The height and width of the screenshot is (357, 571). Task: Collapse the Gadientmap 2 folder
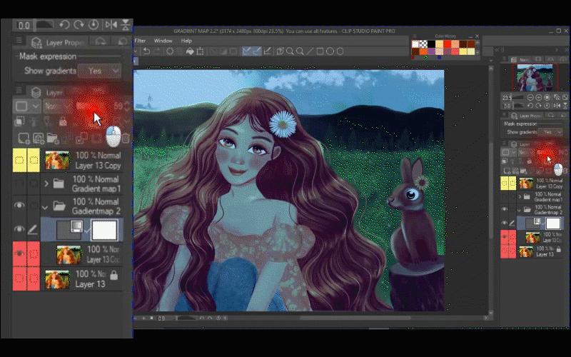coord(46,208)
